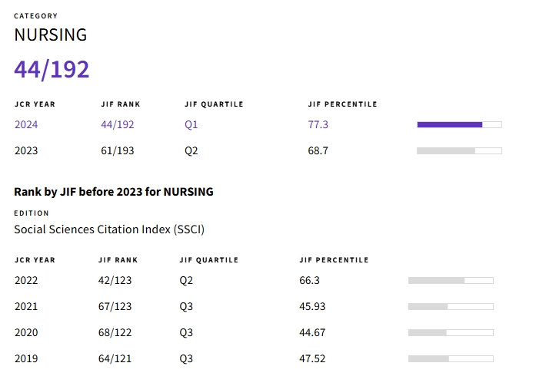536x386 pixels.
Task: Click the 2020 percentile bar
Action: pos(451,332)
